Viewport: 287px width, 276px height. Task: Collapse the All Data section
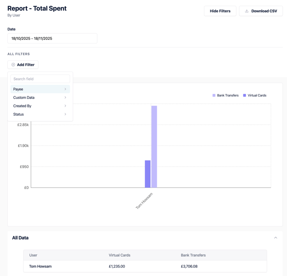[275, 238]
